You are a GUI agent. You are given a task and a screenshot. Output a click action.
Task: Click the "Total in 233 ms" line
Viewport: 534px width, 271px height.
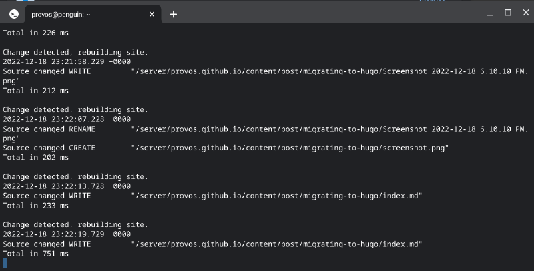pyautogui.click(x=36, y=206)
